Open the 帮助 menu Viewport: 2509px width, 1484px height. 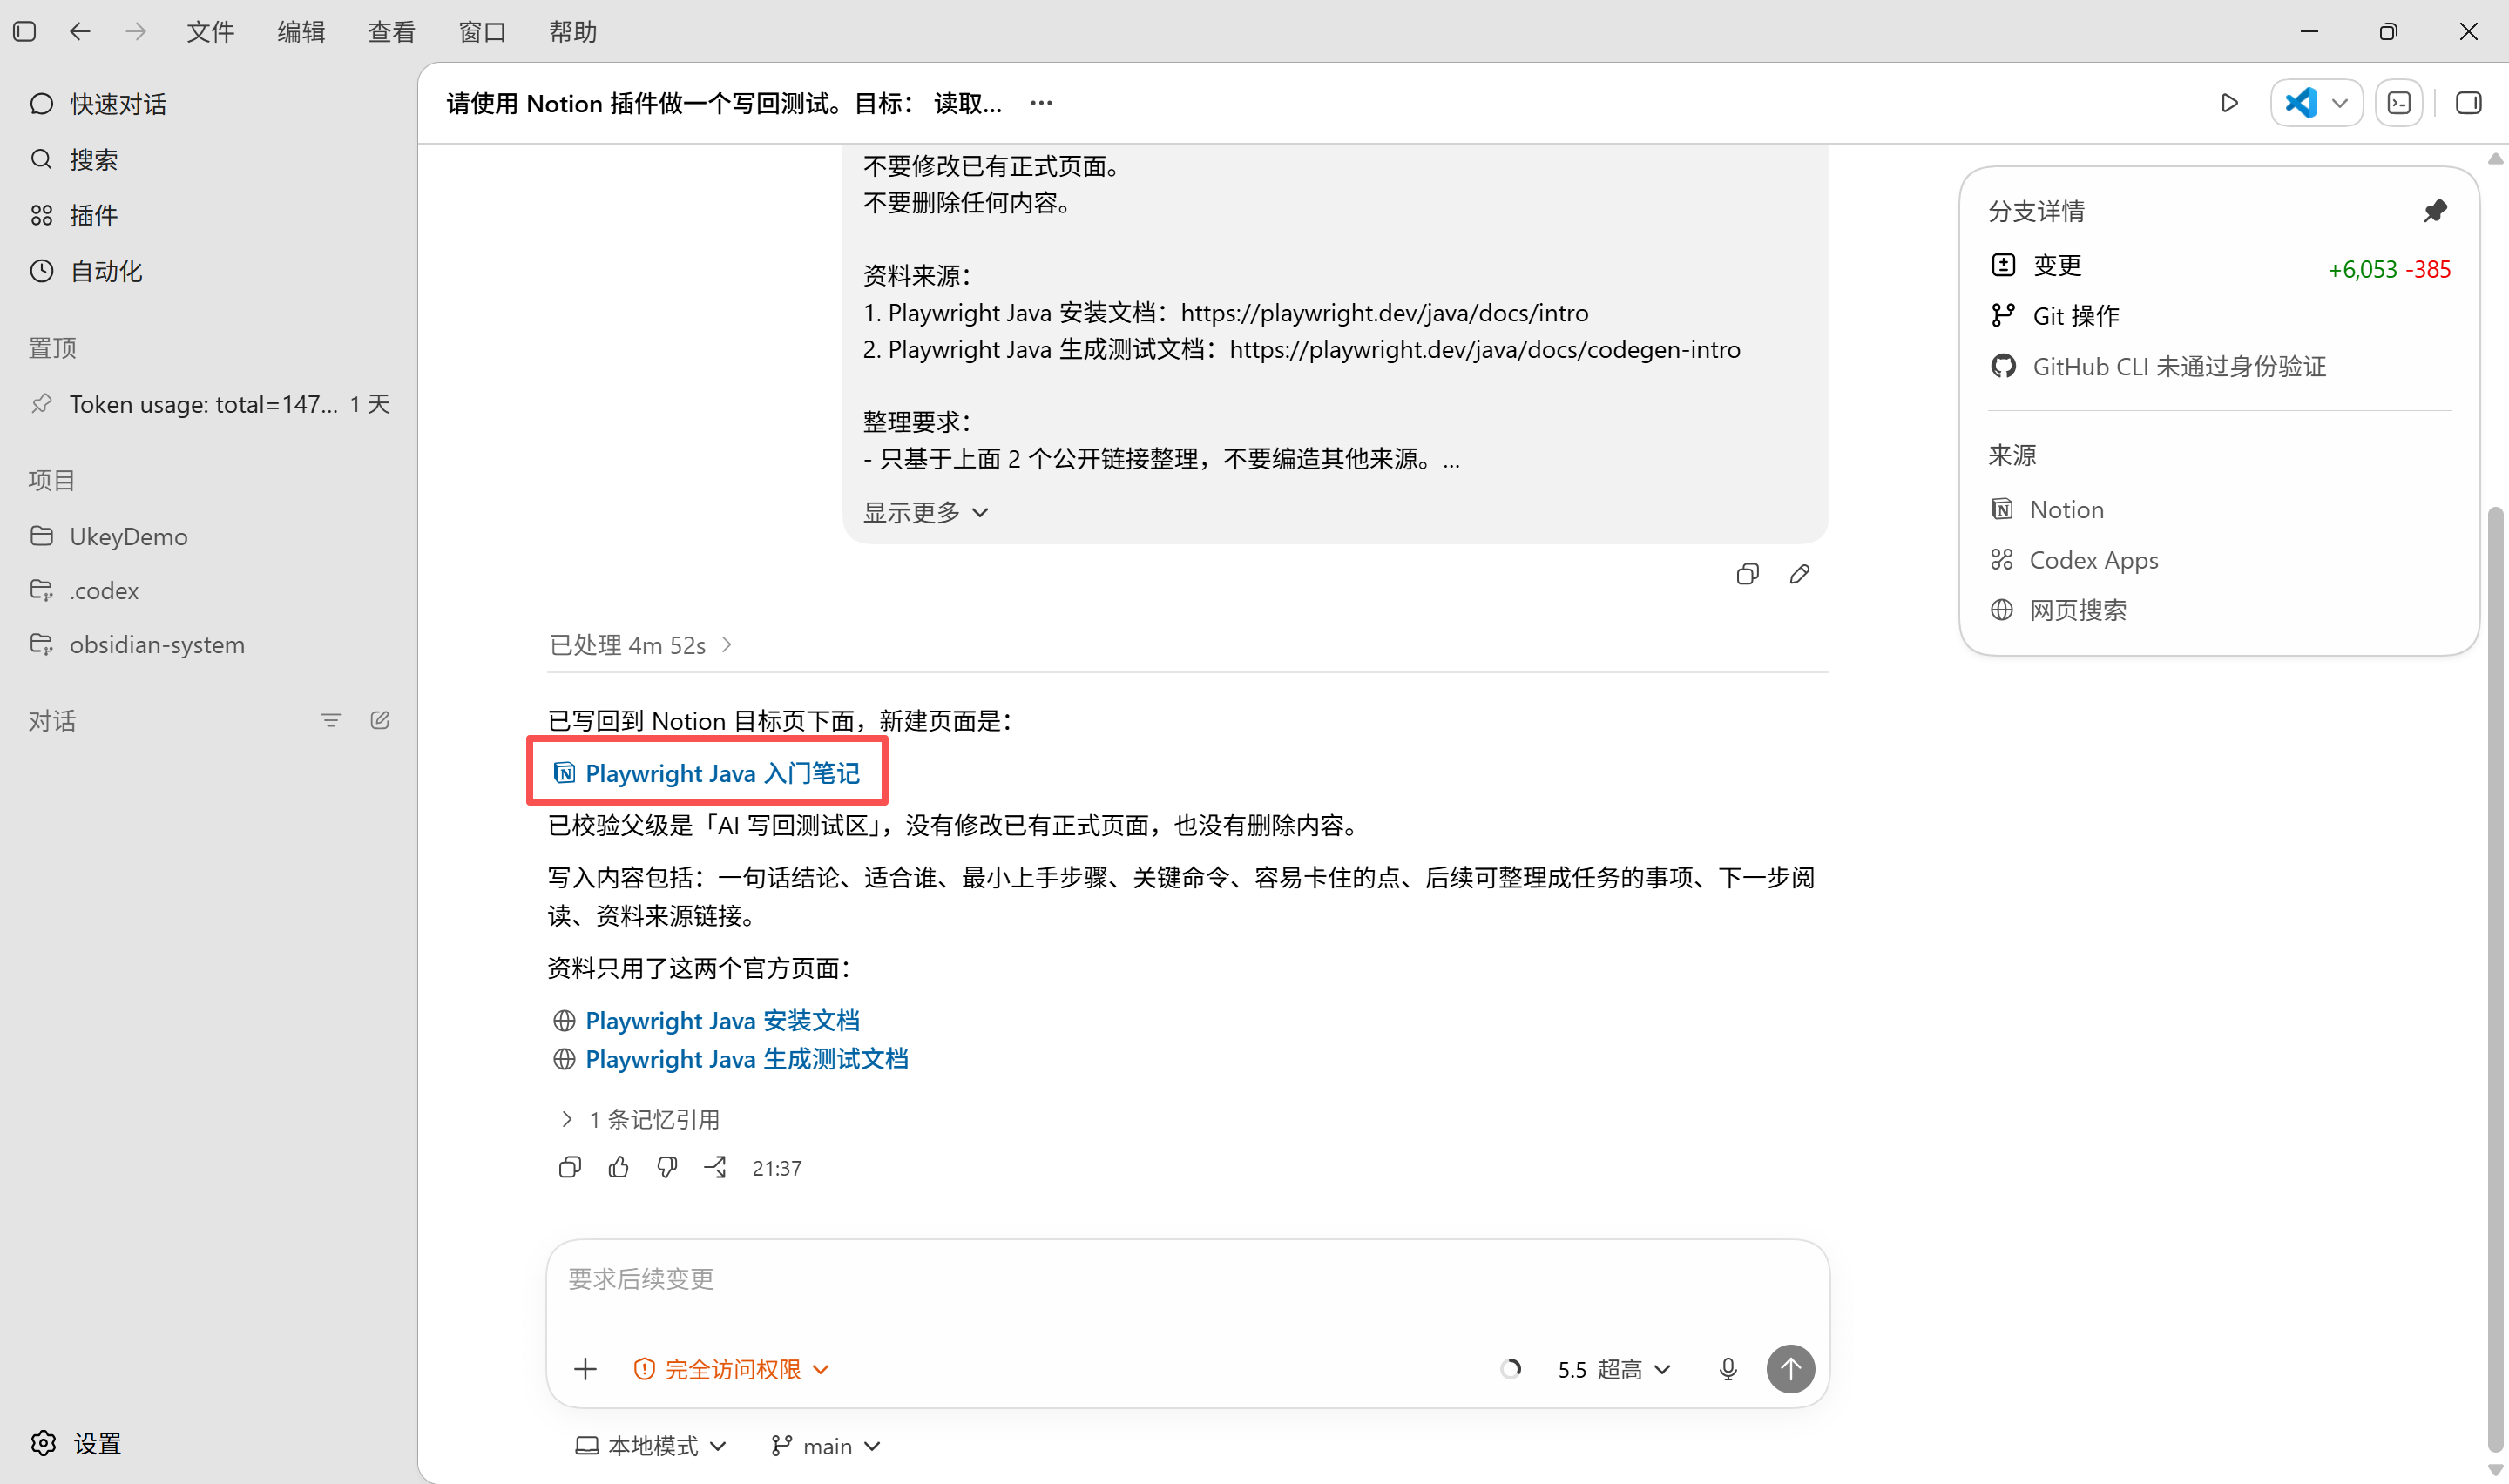[x=573, y=32]
